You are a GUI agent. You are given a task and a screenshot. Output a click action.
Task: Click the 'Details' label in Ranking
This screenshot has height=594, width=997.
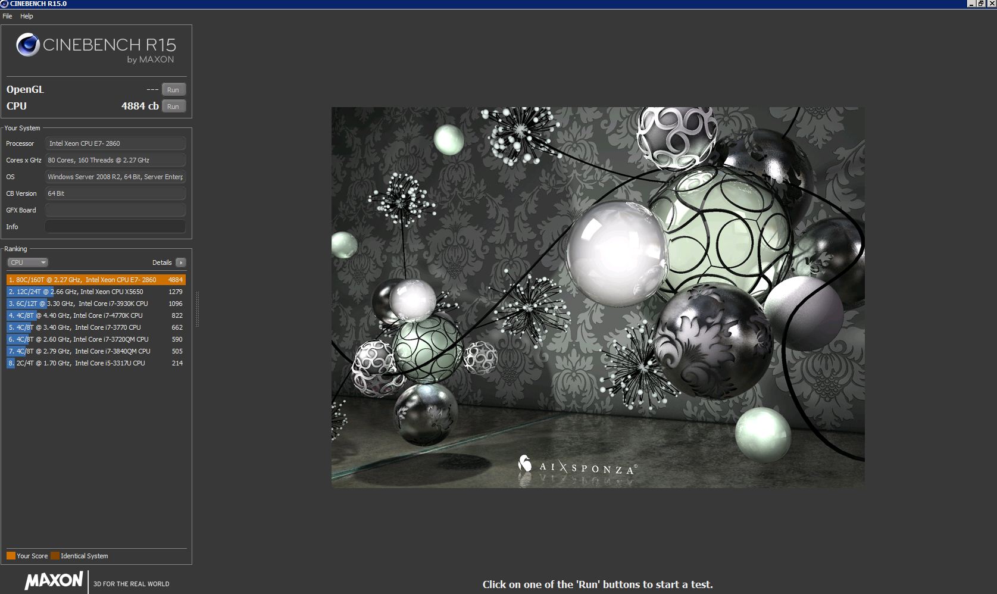(x=162, y=262)
